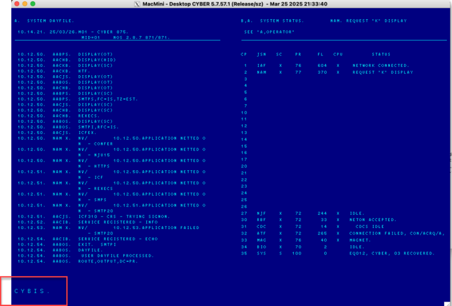Image resolution: width=452 pixels, height=306 pixels.
Task: Click the "EQ012, CYBER, 03 RECOVERED." status
Action: [x=392, y=253]
